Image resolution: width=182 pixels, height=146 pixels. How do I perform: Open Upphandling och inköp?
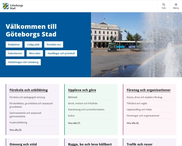(139, 109)
